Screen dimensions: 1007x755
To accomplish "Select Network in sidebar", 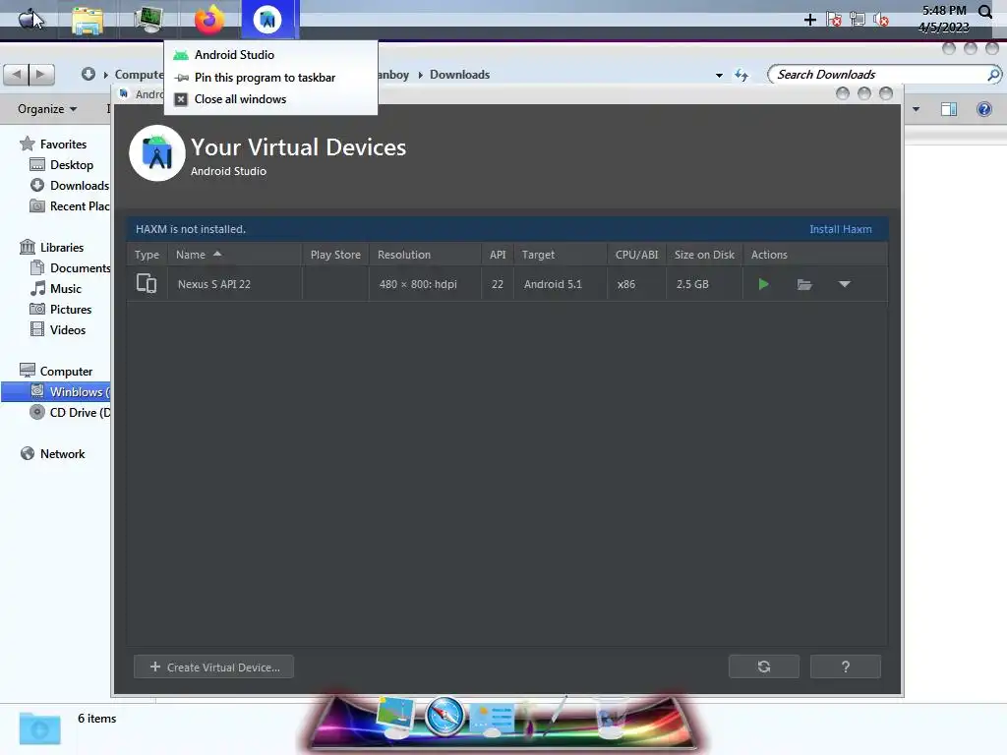I will [53, 454].
